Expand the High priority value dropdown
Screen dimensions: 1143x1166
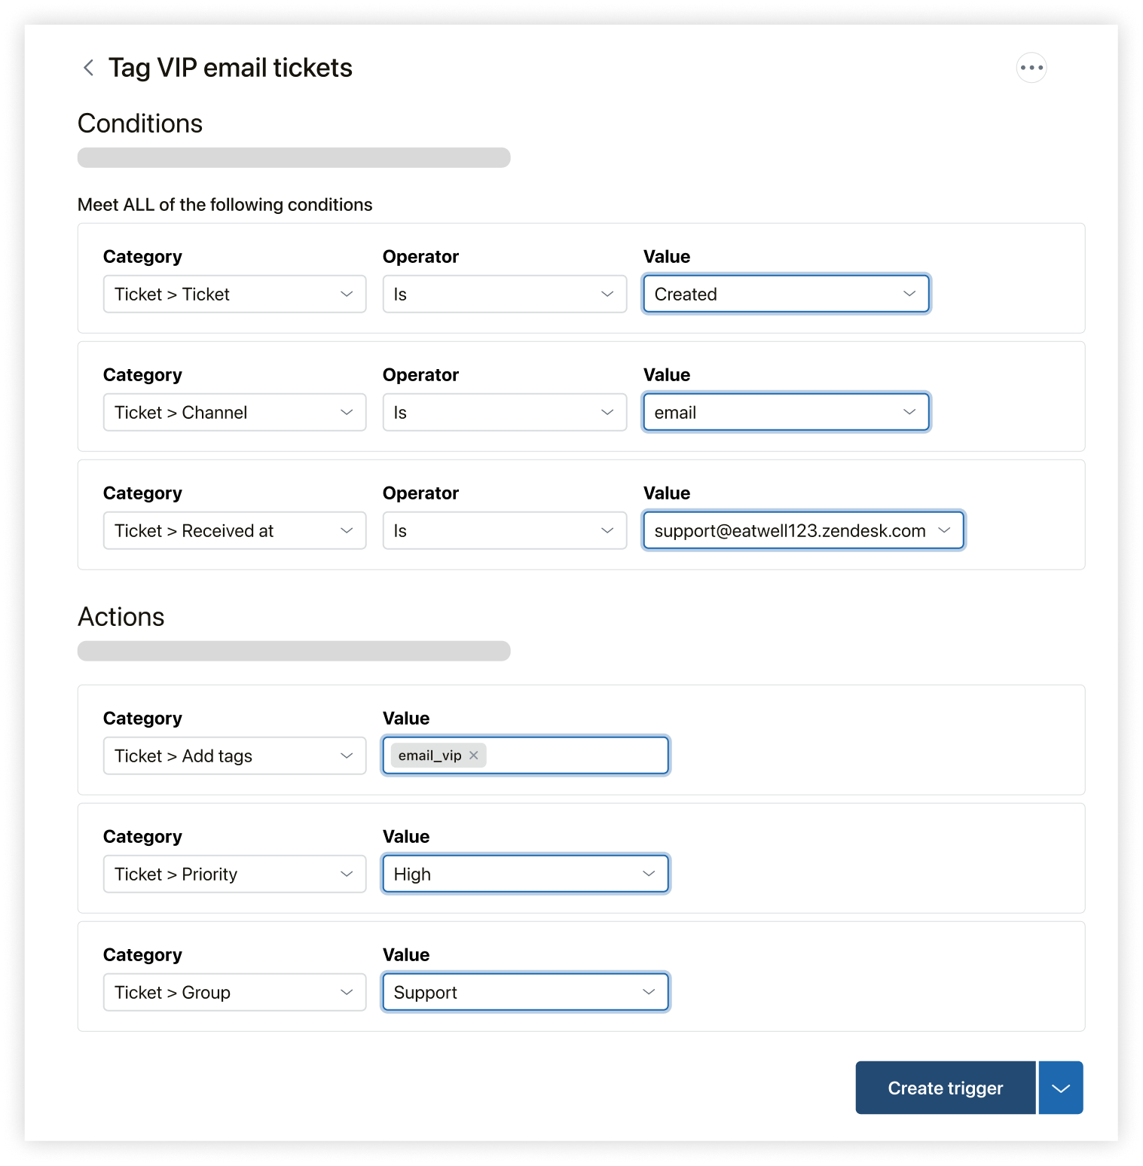pos(525,874)
